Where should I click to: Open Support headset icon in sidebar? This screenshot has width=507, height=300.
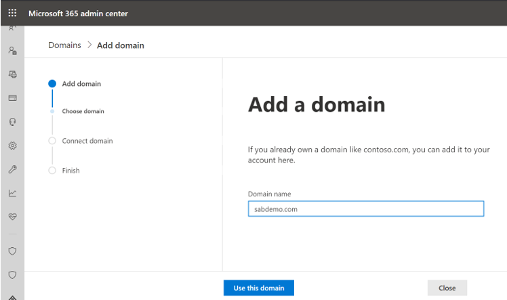[12, 122]
